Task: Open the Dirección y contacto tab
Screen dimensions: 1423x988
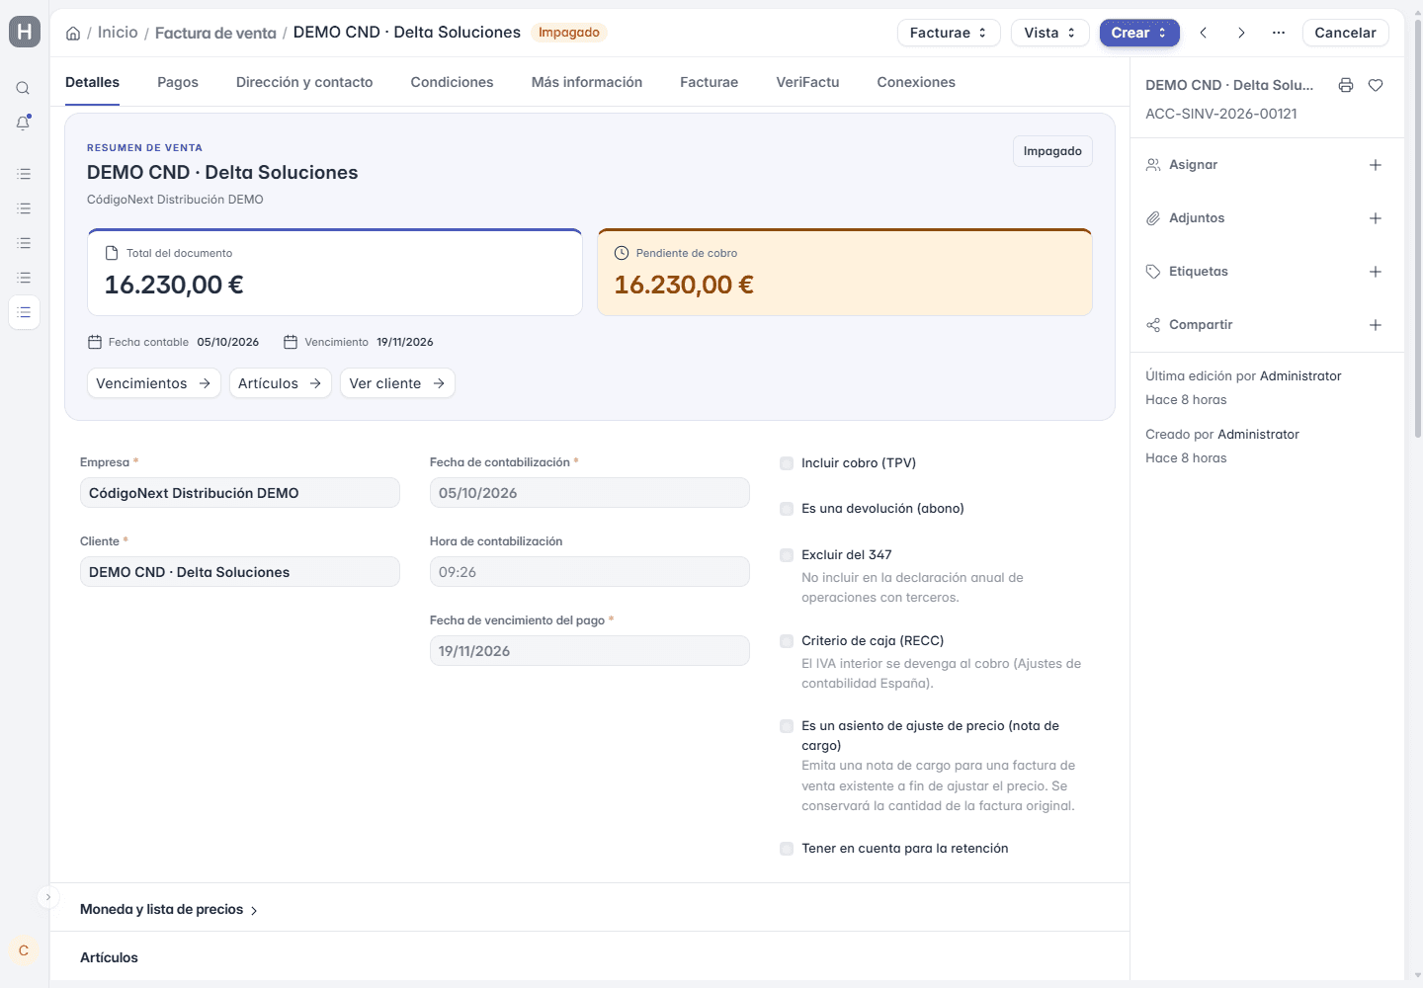Action: tap(304, 82)
